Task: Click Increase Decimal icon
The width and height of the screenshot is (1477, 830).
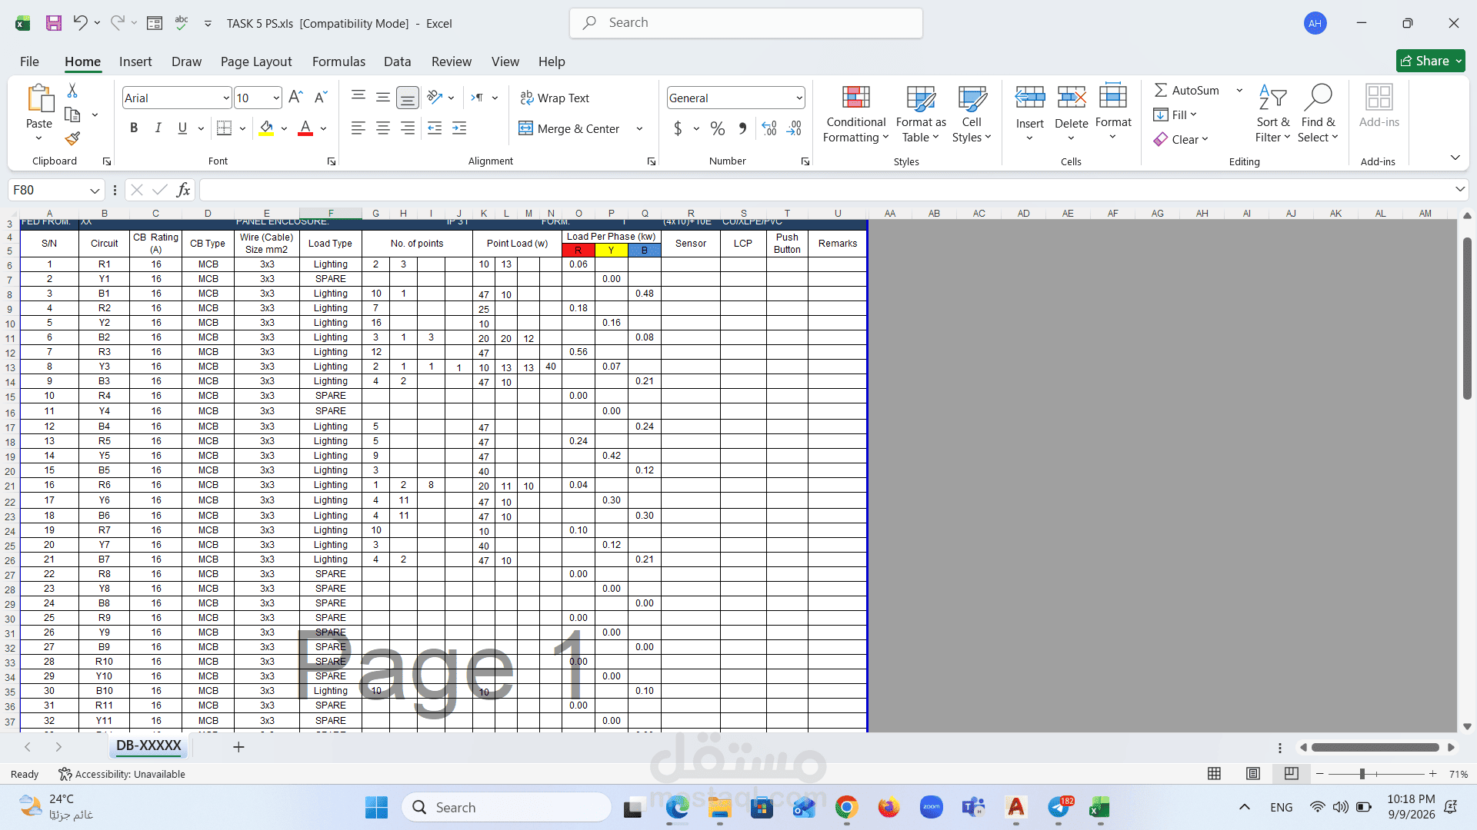Action: pyautogui.click(x=769, y=128)
